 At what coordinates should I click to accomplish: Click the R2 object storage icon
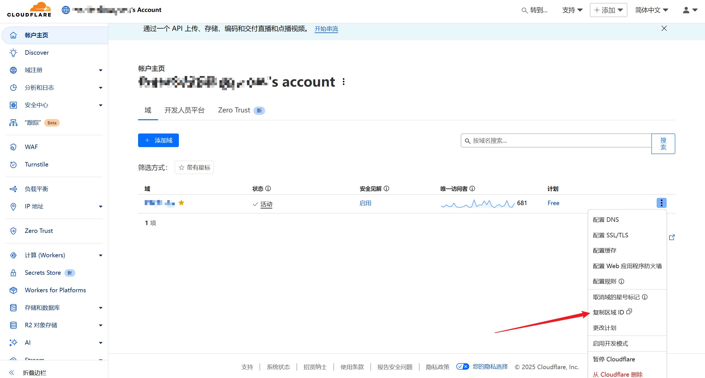pyautogui.click(x=13, y=325)
